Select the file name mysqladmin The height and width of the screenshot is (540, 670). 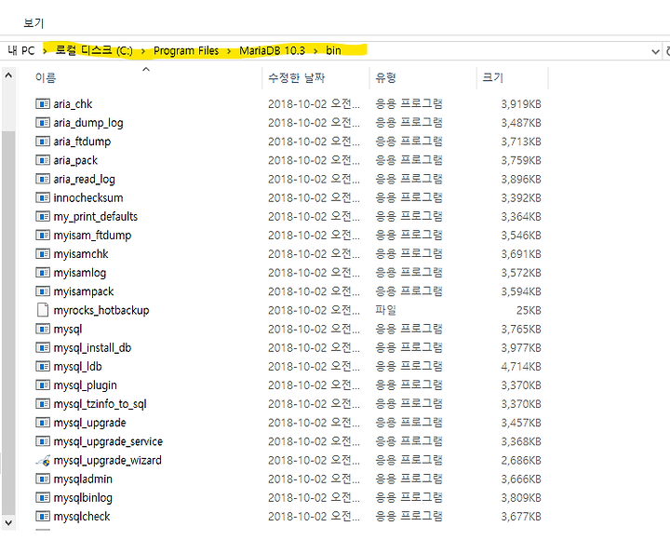(x=83, y=479)
